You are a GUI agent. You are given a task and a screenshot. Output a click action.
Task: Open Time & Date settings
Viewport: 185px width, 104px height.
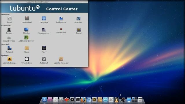click(x=27, y=60)
